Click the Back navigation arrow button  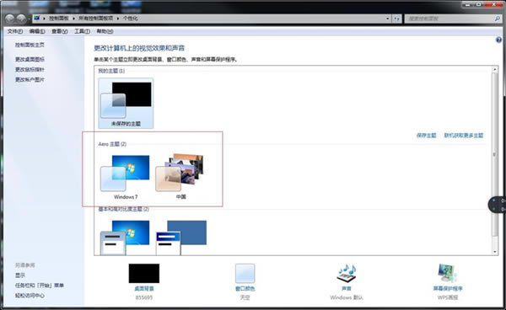click(9, 19)
